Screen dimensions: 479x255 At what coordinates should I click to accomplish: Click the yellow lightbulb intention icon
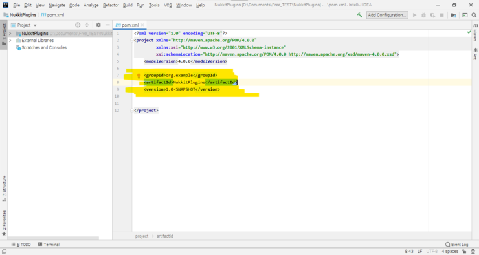pos(139,76)
